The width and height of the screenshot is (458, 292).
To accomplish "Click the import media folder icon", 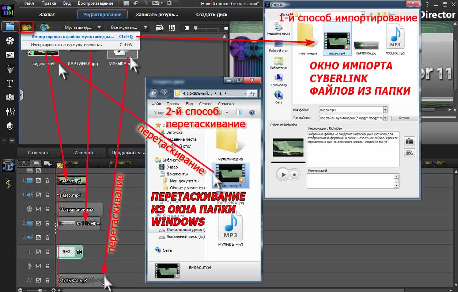I will (26, 27).
